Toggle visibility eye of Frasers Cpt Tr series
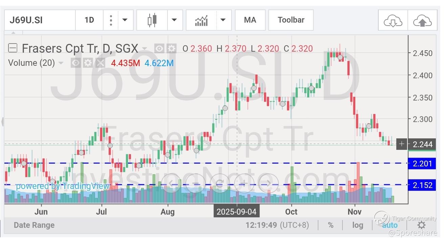The image size is (446, 243). tap(159, 49)
